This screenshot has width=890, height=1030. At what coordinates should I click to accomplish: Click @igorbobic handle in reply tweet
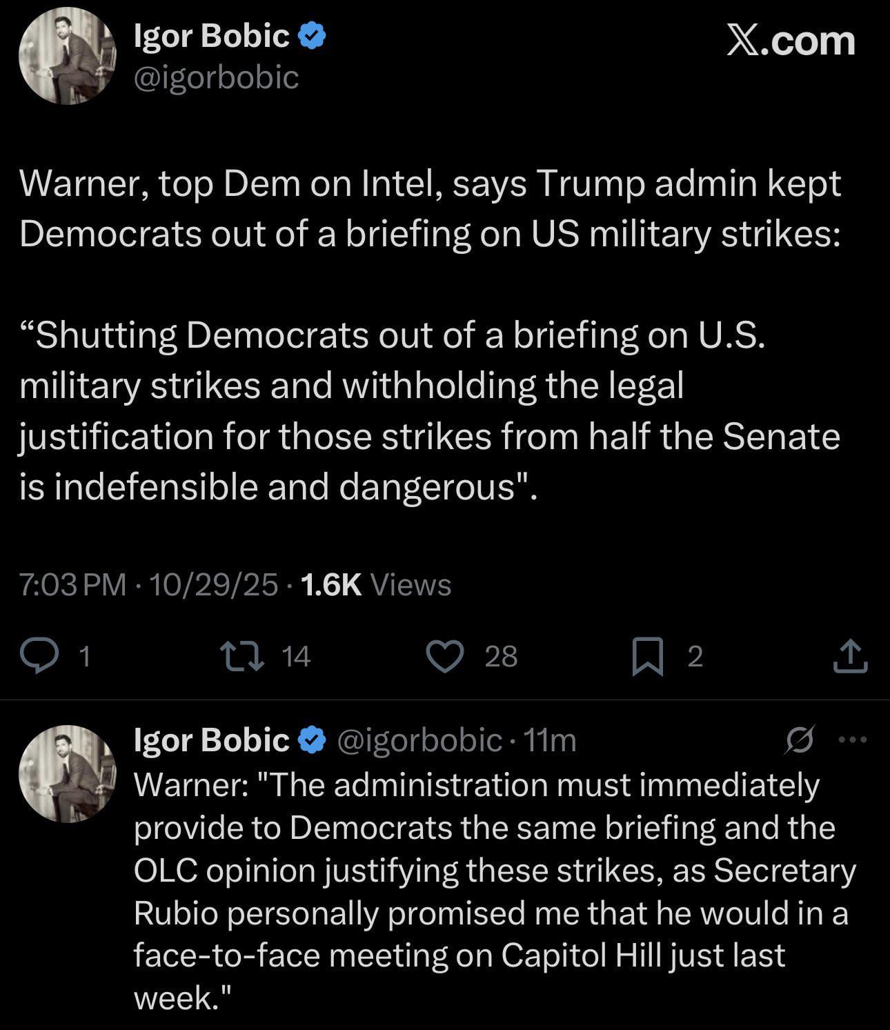[x=419, y=740]
